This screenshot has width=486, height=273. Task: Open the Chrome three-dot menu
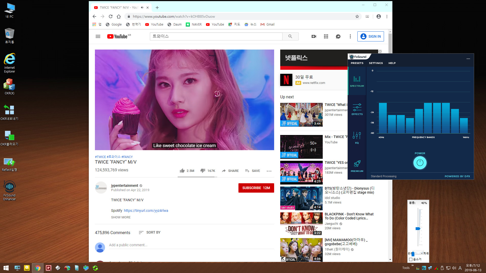coord(387,16)
